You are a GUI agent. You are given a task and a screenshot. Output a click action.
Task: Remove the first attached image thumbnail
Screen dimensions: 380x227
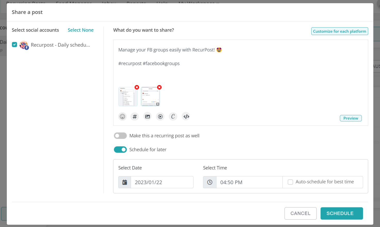137,87
